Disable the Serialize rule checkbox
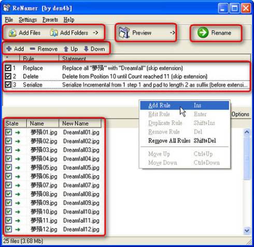The image size is (254, 247). tap(8, 85)
